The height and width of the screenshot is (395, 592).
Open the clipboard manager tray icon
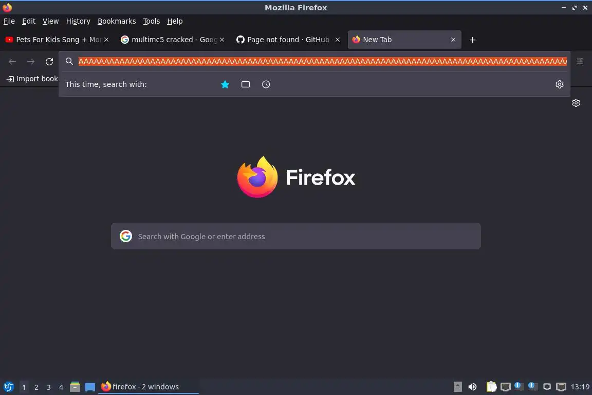(491, 387)
